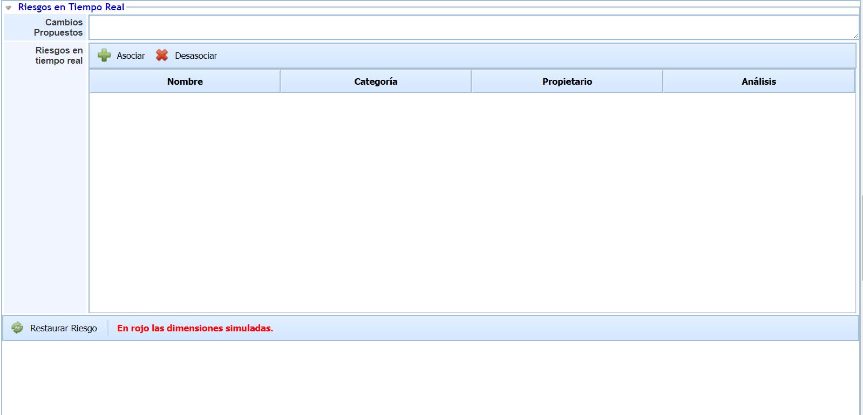Click the text area resize handle

click(855, 36)
